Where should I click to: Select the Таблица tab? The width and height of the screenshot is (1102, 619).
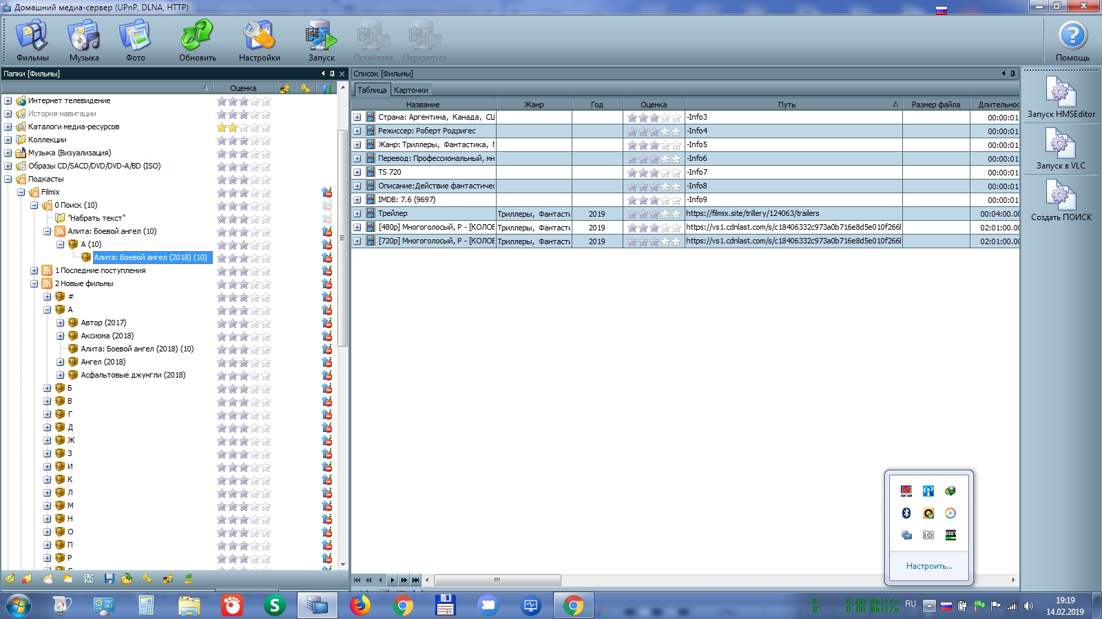point(372,90)
